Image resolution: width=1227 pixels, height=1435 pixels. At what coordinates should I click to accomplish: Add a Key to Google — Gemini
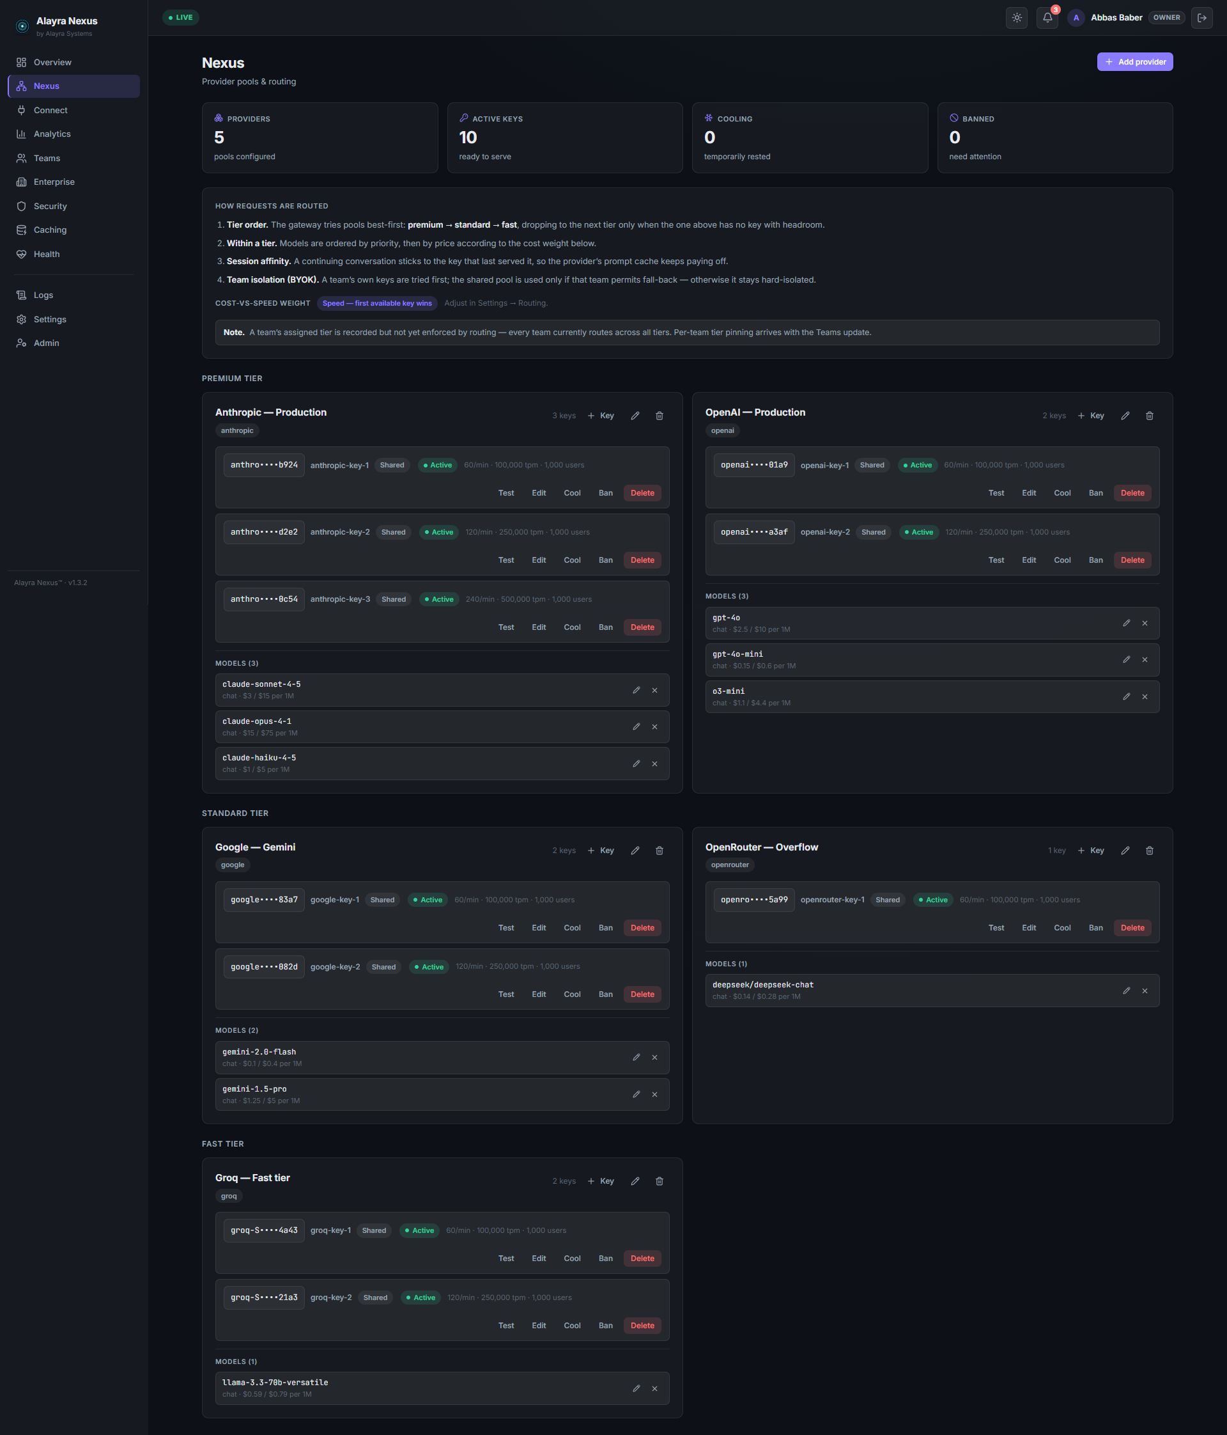600,851
